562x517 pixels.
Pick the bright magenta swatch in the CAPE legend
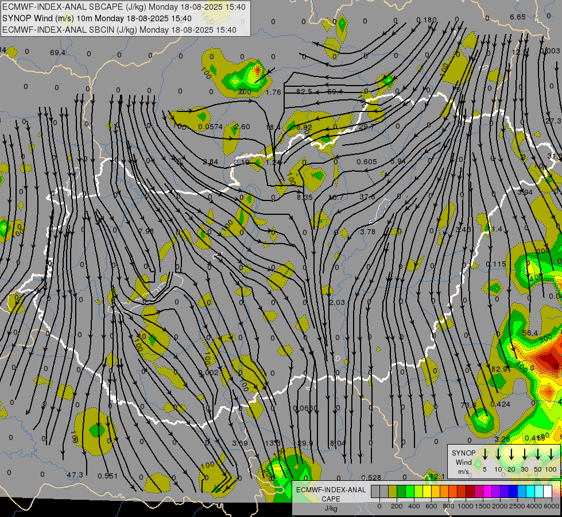coord(487,492)
